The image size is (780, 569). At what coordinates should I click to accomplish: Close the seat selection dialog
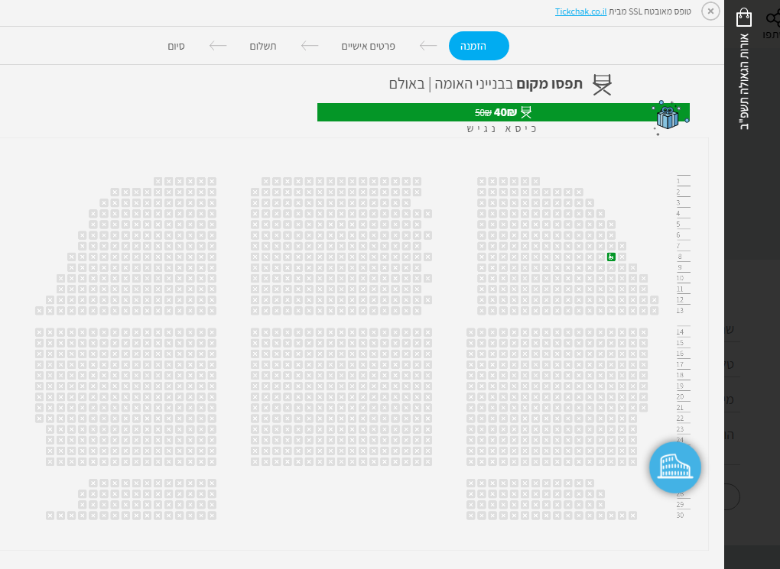710,11
